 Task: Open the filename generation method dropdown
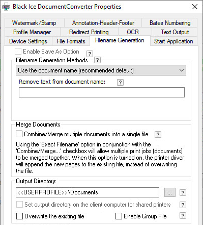pos(101,70)
